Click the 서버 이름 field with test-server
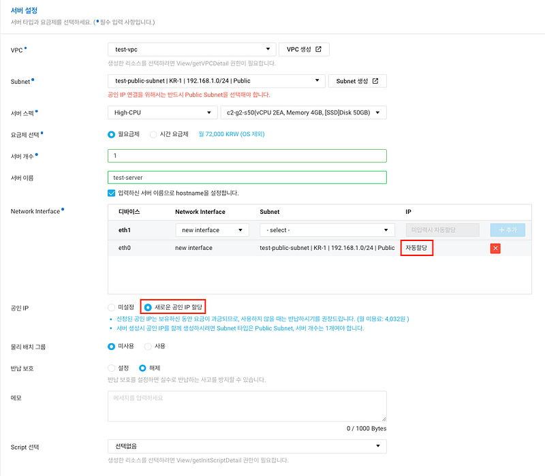545x476 pixels. (247, 178)
